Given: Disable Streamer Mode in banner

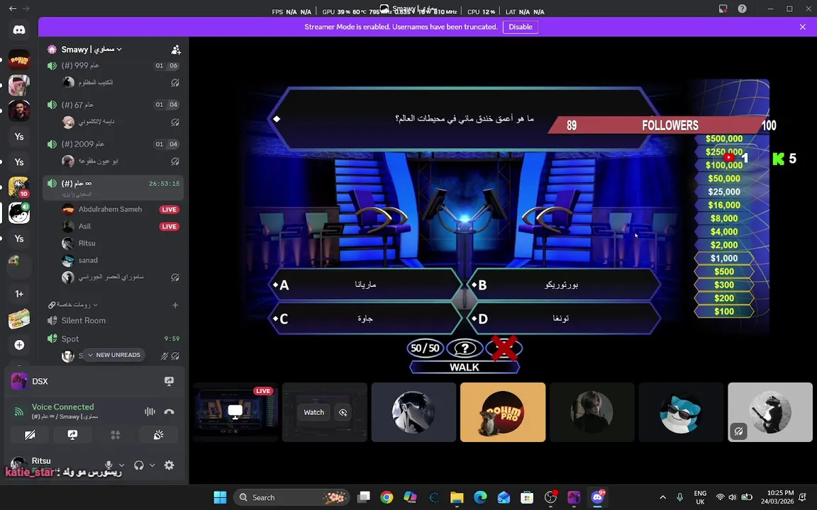Looking at the screenshot, I should 520,27.
